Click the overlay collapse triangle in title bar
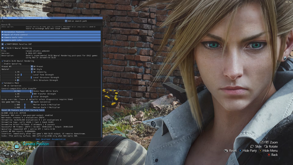The width and height of the screenshot is (293, 165). click(x=1, y=18)
